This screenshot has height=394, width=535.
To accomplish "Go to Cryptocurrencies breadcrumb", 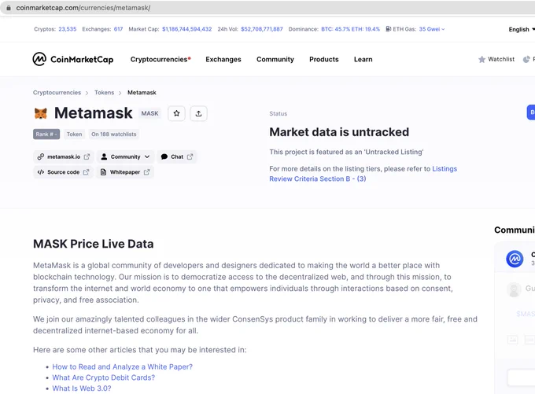I will (57, 93).
